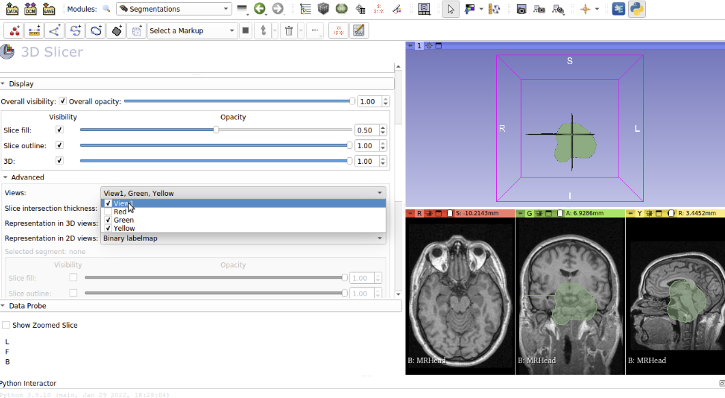Maximize the Green slice view
This screenshot has width=725, height=398.
[548, 213]
